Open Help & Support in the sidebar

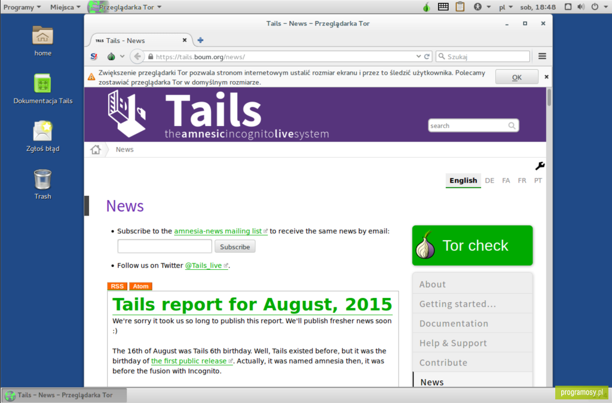coord(472,343)
